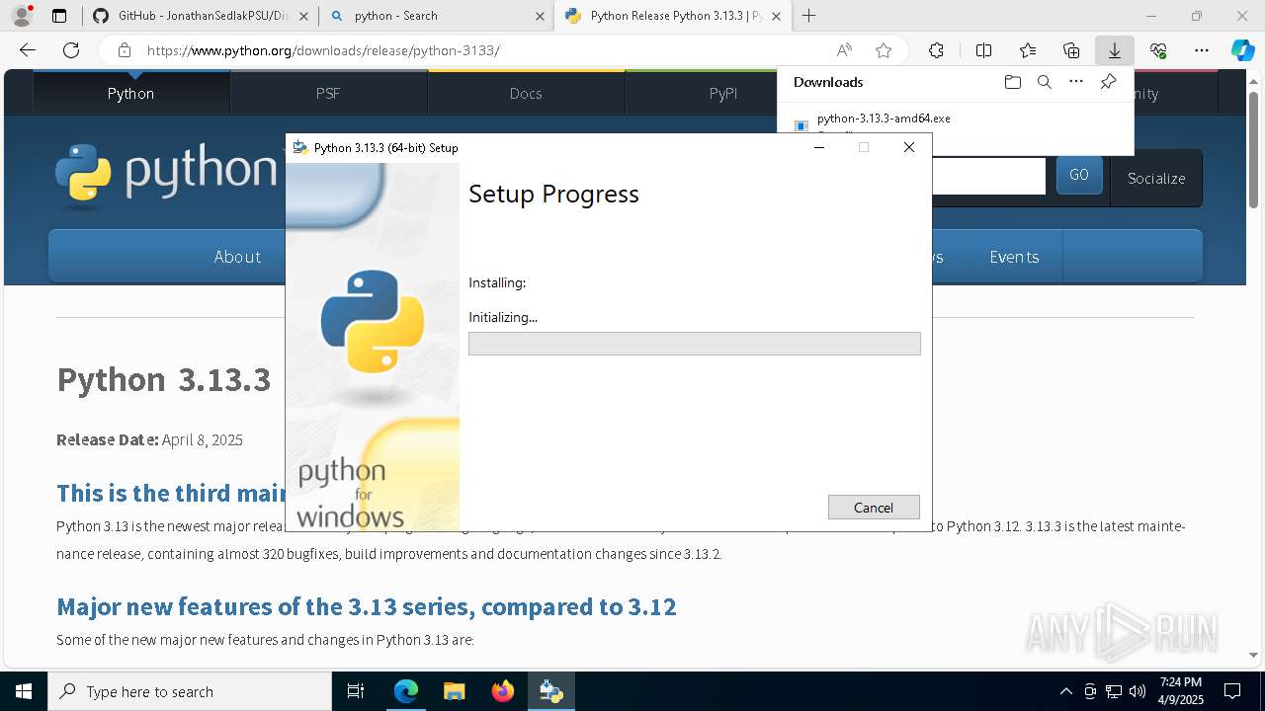Click the taskbar search box
This screenshot has height=711, width=1265.
pos(190,691)
